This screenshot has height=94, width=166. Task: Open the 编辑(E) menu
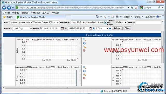click(16, 13)
